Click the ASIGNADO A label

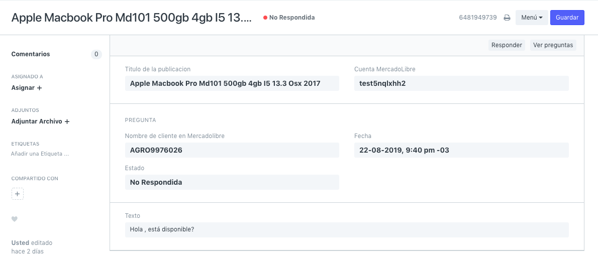tap(27, 77)
